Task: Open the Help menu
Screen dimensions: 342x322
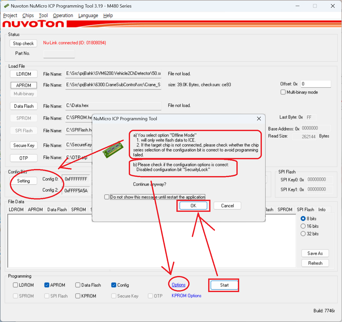Action: tap(108, 16)
